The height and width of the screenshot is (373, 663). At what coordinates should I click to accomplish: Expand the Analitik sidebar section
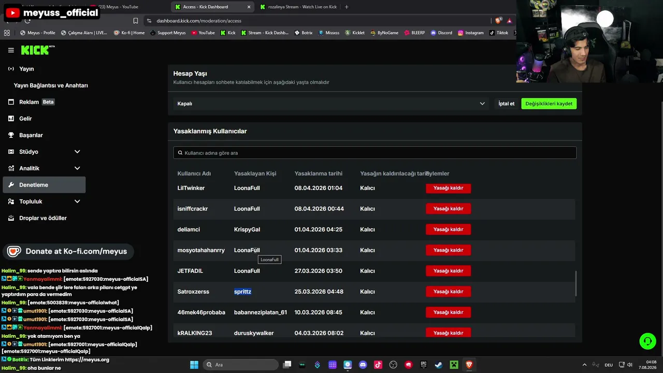[x=44, y=168]
